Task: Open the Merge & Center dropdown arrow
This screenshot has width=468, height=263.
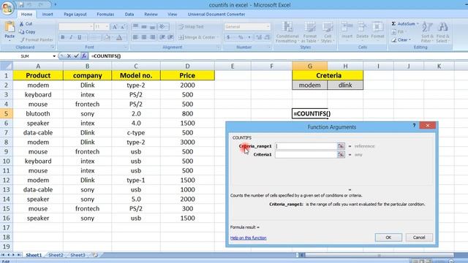Action: coord(218,37)
